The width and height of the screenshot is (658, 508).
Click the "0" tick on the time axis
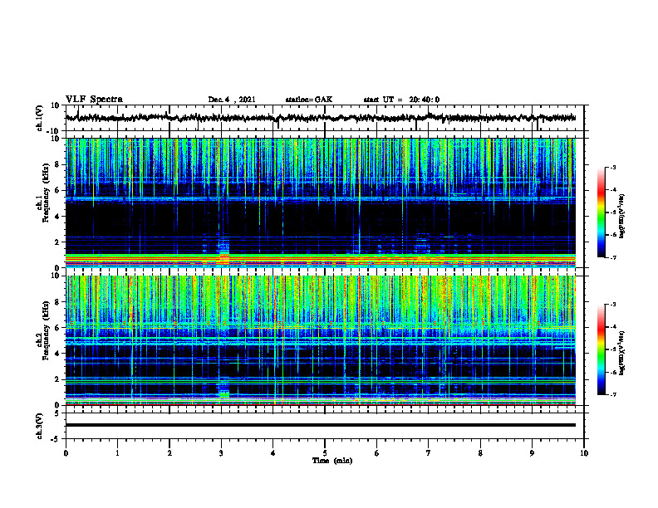66,453
